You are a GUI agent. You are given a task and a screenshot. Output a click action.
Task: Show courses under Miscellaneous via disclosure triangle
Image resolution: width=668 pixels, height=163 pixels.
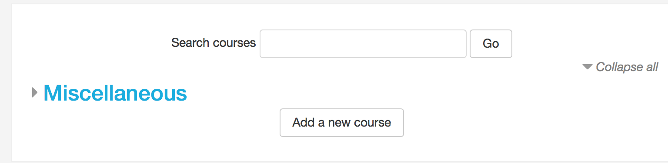pyautogui.click(x=35, y=92)
